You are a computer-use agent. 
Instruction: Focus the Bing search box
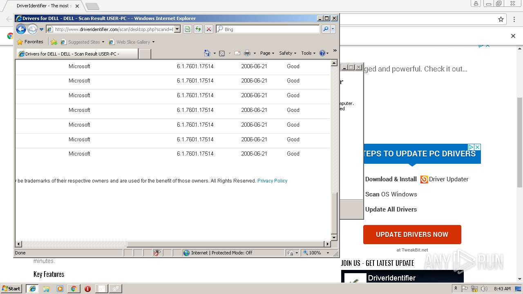(x=268, y=29)
